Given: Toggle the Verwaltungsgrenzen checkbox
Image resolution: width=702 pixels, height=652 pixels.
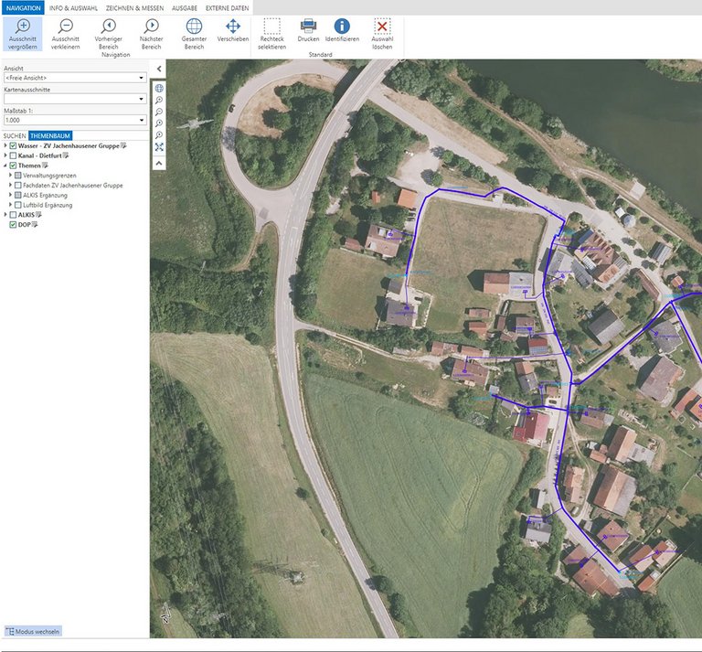Looking at the screenshot, I should point(18,176).
